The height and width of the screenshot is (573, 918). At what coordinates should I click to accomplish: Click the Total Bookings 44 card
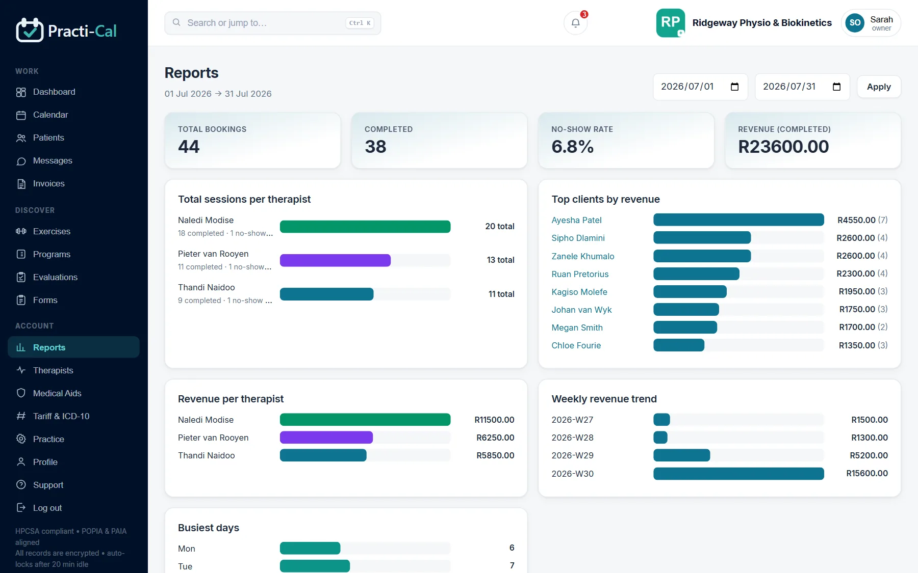pos(252,140)
